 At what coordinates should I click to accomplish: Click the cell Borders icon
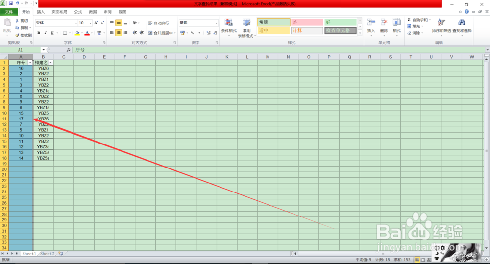pyautogui.click(x=65, y=33)
